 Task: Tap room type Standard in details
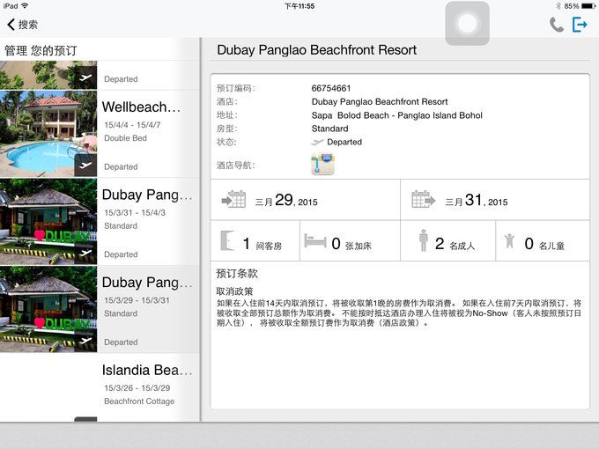point(329,129)
